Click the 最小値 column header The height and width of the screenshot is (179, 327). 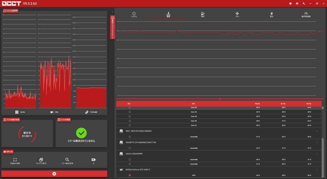(x=283, y=104)
